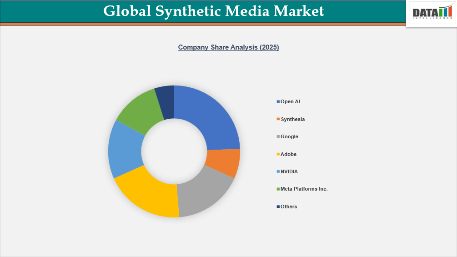This screenshot has width=457, height=257.
Task: Select the NVIDIA light blue donut segment
Action: pos(125,150)
